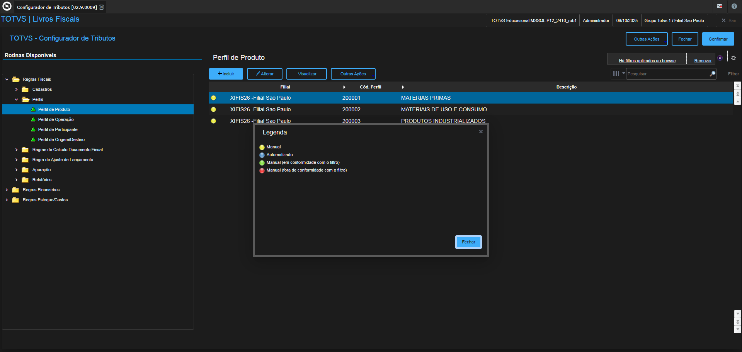Screen dimensions: 742x352
Task: Open the header Outras Ações button
Action: click(x=647, y=39)
